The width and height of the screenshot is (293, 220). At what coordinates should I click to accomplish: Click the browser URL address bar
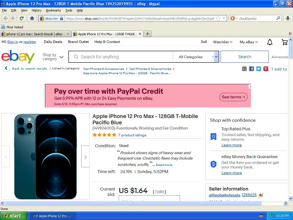tap(140, 19)
